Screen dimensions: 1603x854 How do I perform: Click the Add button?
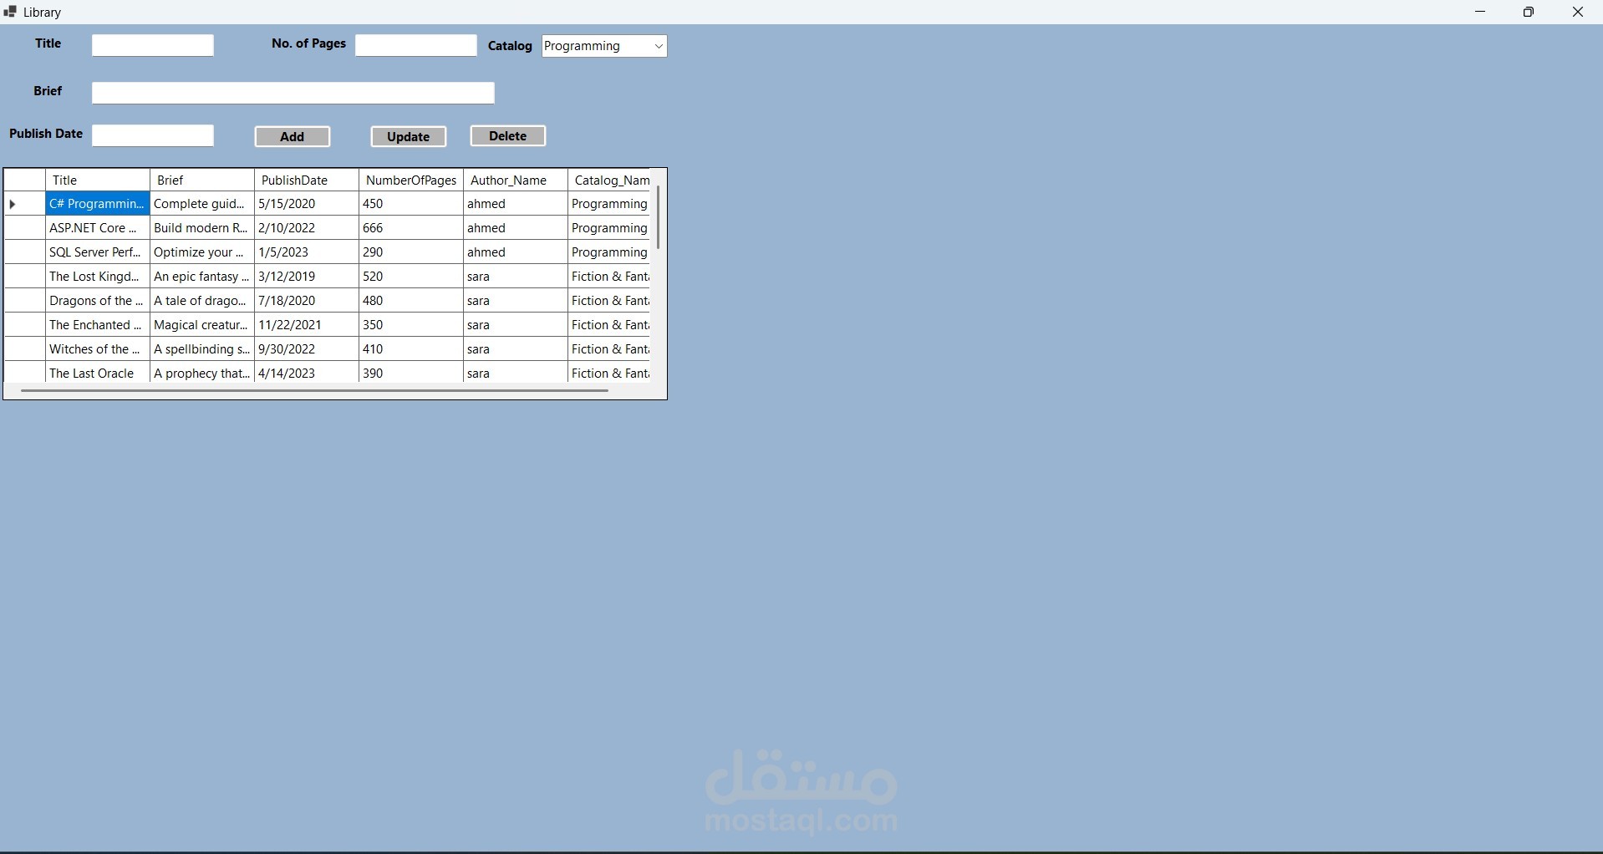(292, 136)
